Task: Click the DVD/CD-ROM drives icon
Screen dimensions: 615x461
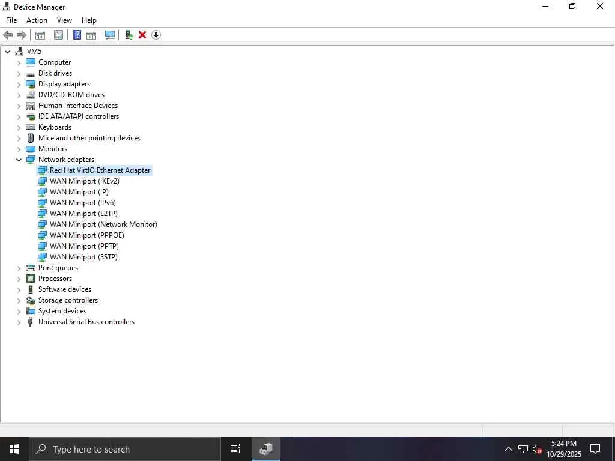Action: [x=31, y=95]
